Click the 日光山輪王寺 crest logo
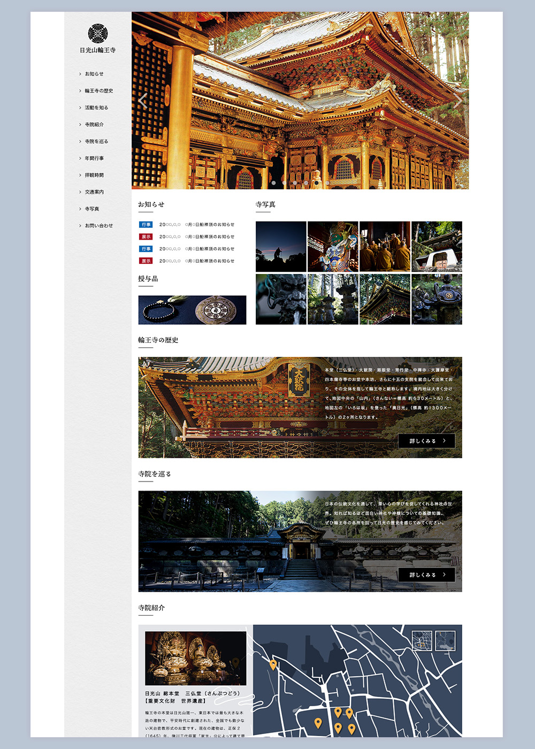The image size is (535, 749). pos(97,33)
